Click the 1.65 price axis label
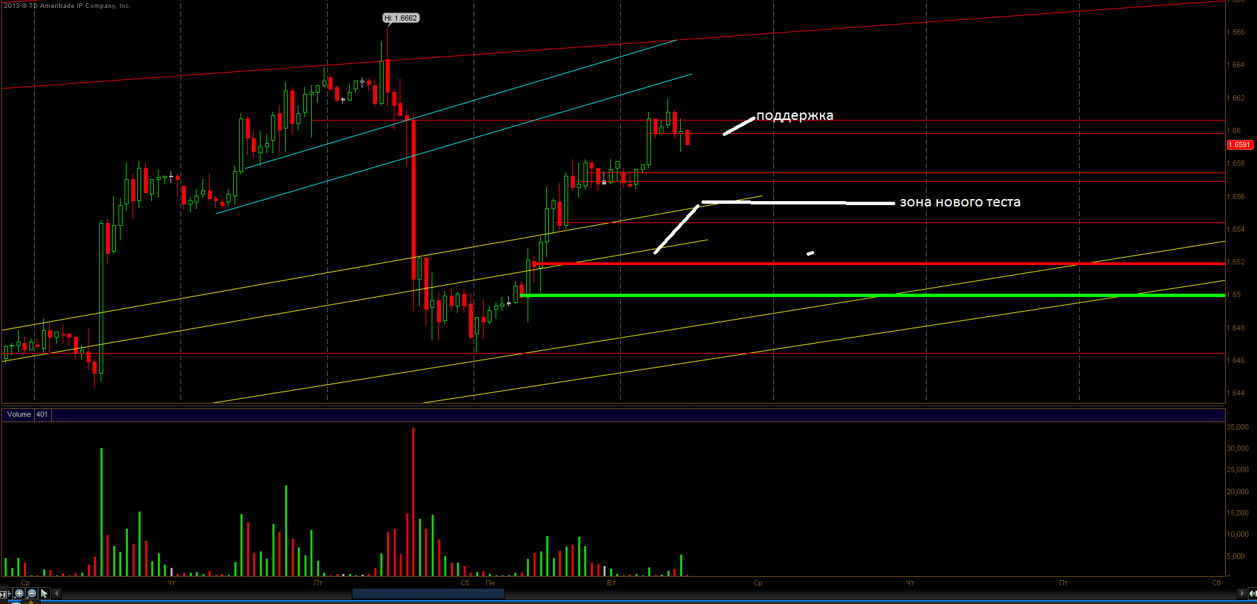 point(1234,294)
